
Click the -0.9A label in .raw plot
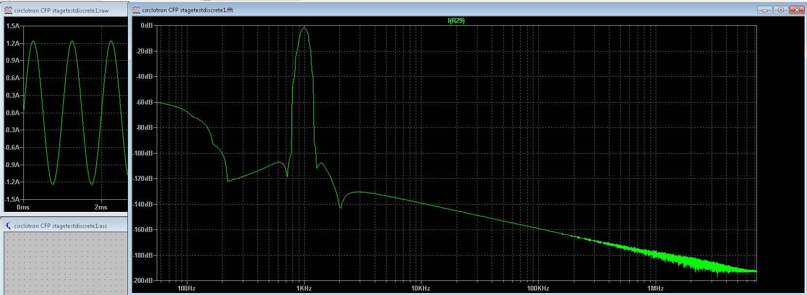12,165
